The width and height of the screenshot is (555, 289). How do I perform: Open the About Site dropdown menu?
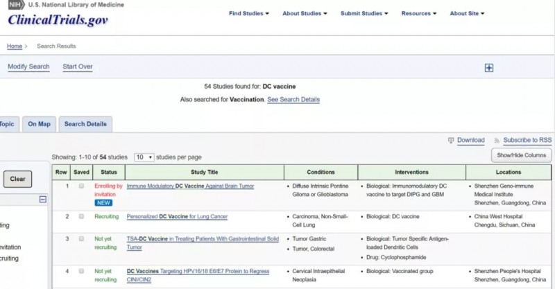coord(467,13)
